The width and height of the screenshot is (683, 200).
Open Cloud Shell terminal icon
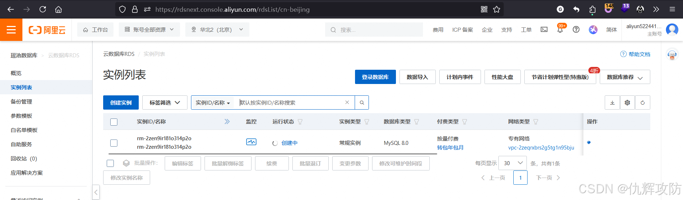coord(544,30)
